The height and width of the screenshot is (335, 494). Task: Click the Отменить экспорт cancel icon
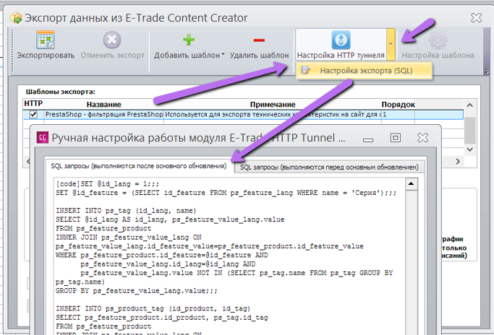point(112,40)
